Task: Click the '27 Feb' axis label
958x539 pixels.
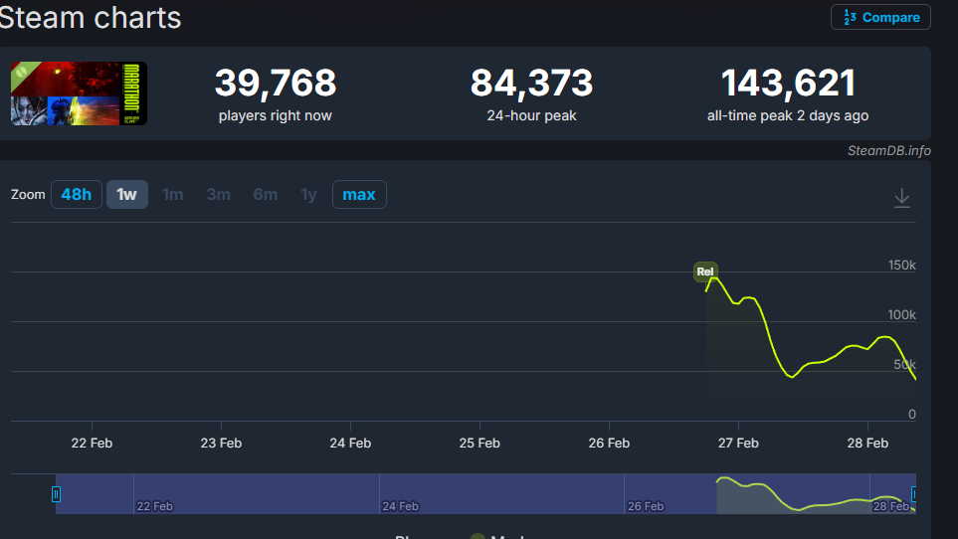Action: (738, 444)
